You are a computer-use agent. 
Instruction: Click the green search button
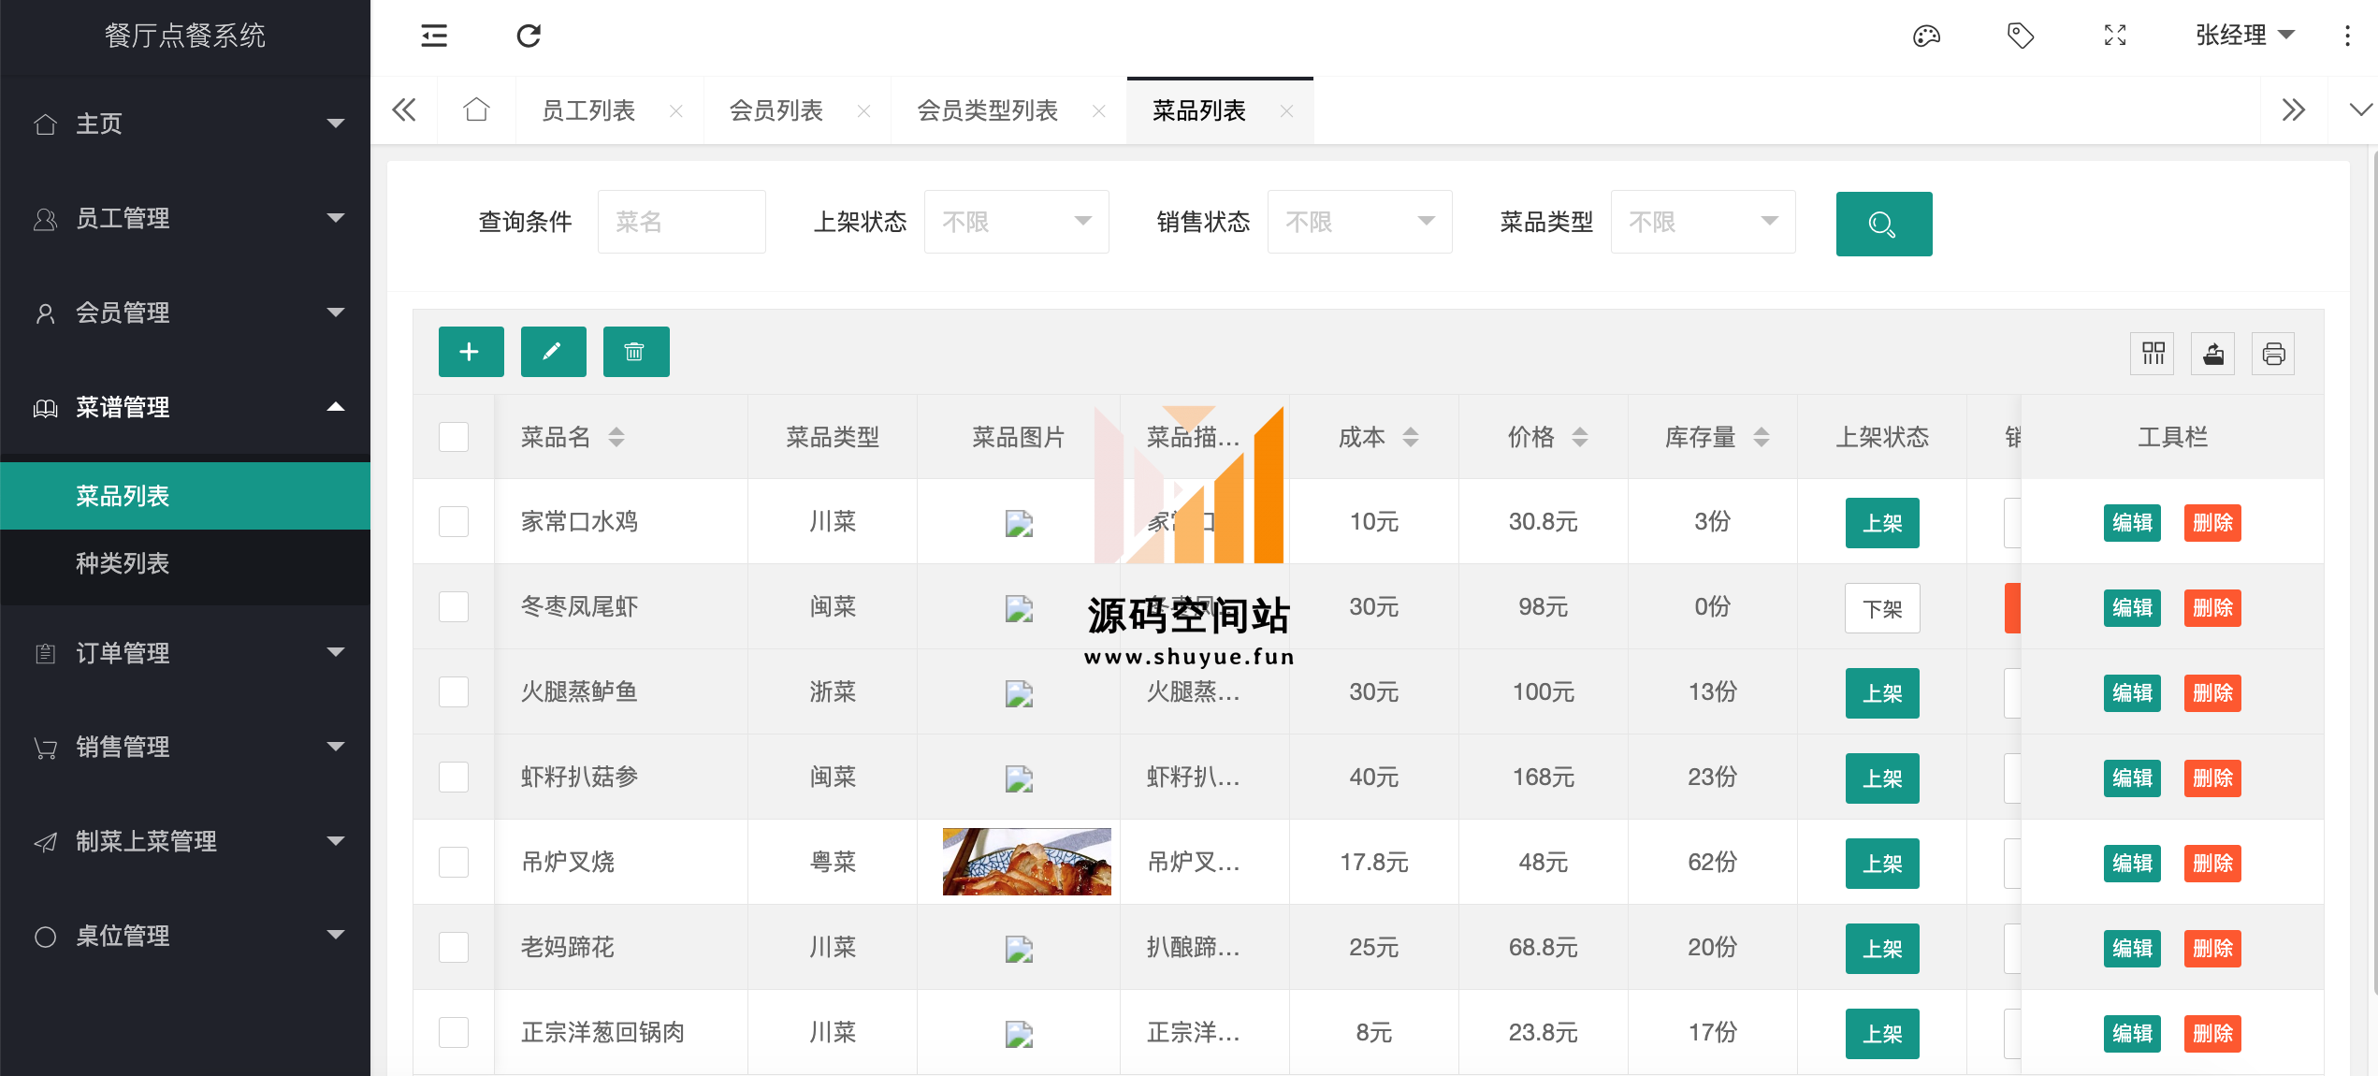1883,224
